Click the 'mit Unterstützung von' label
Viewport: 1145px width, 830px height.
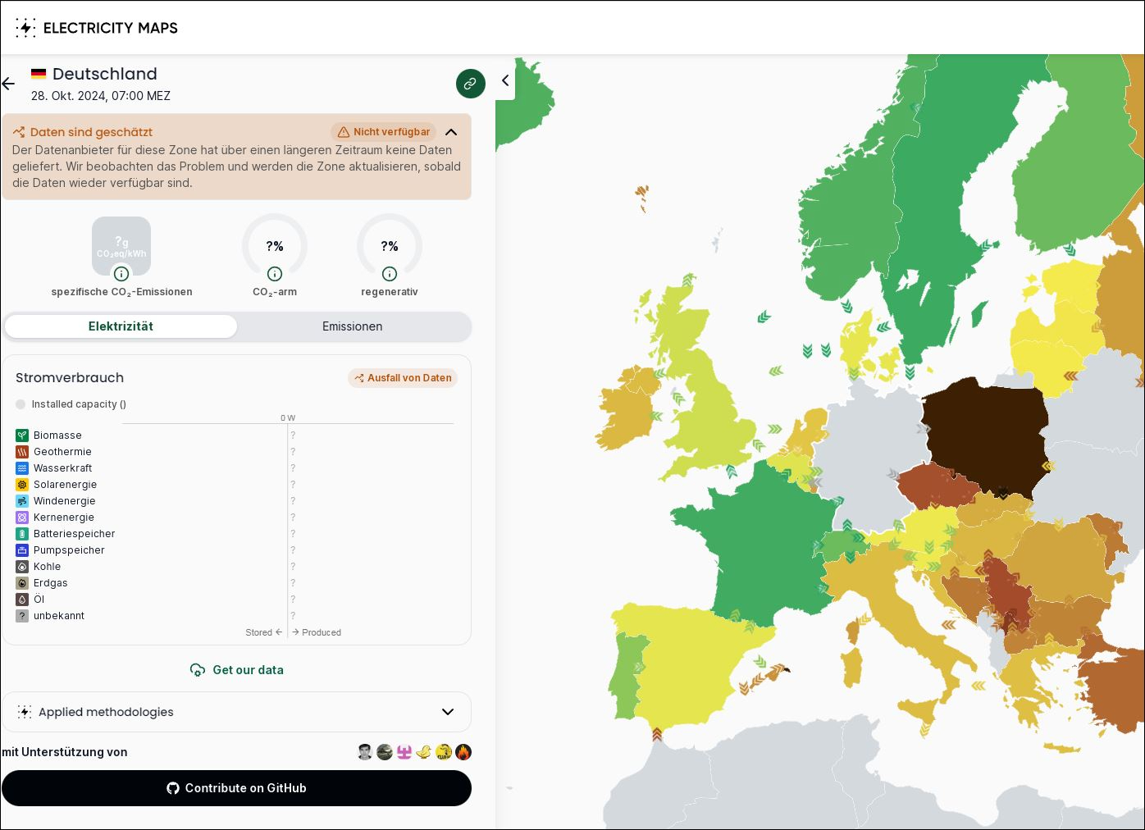tap(65, 752)
